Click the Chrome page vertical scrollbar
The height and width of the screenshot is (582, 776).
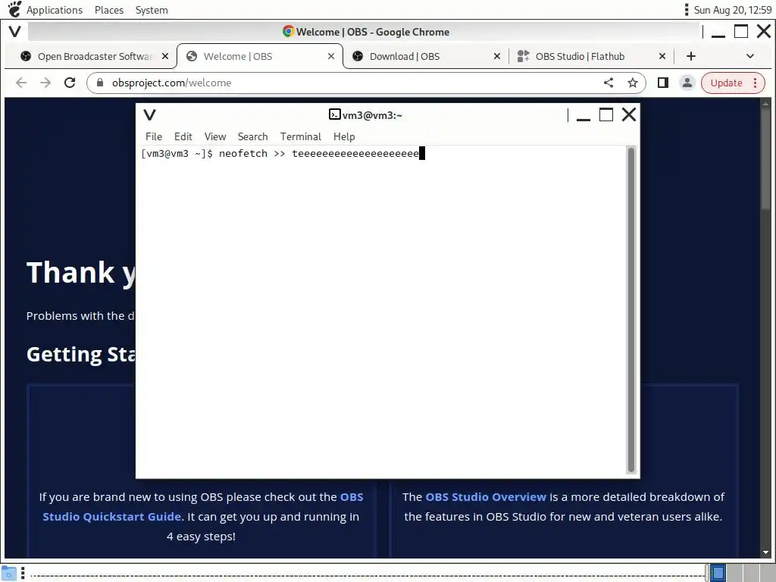765,159
